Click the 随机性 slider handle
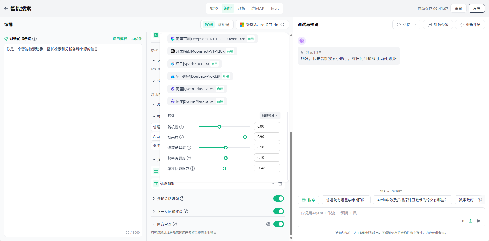The width and height of the screenshot is (489, 241). point(219,127)
